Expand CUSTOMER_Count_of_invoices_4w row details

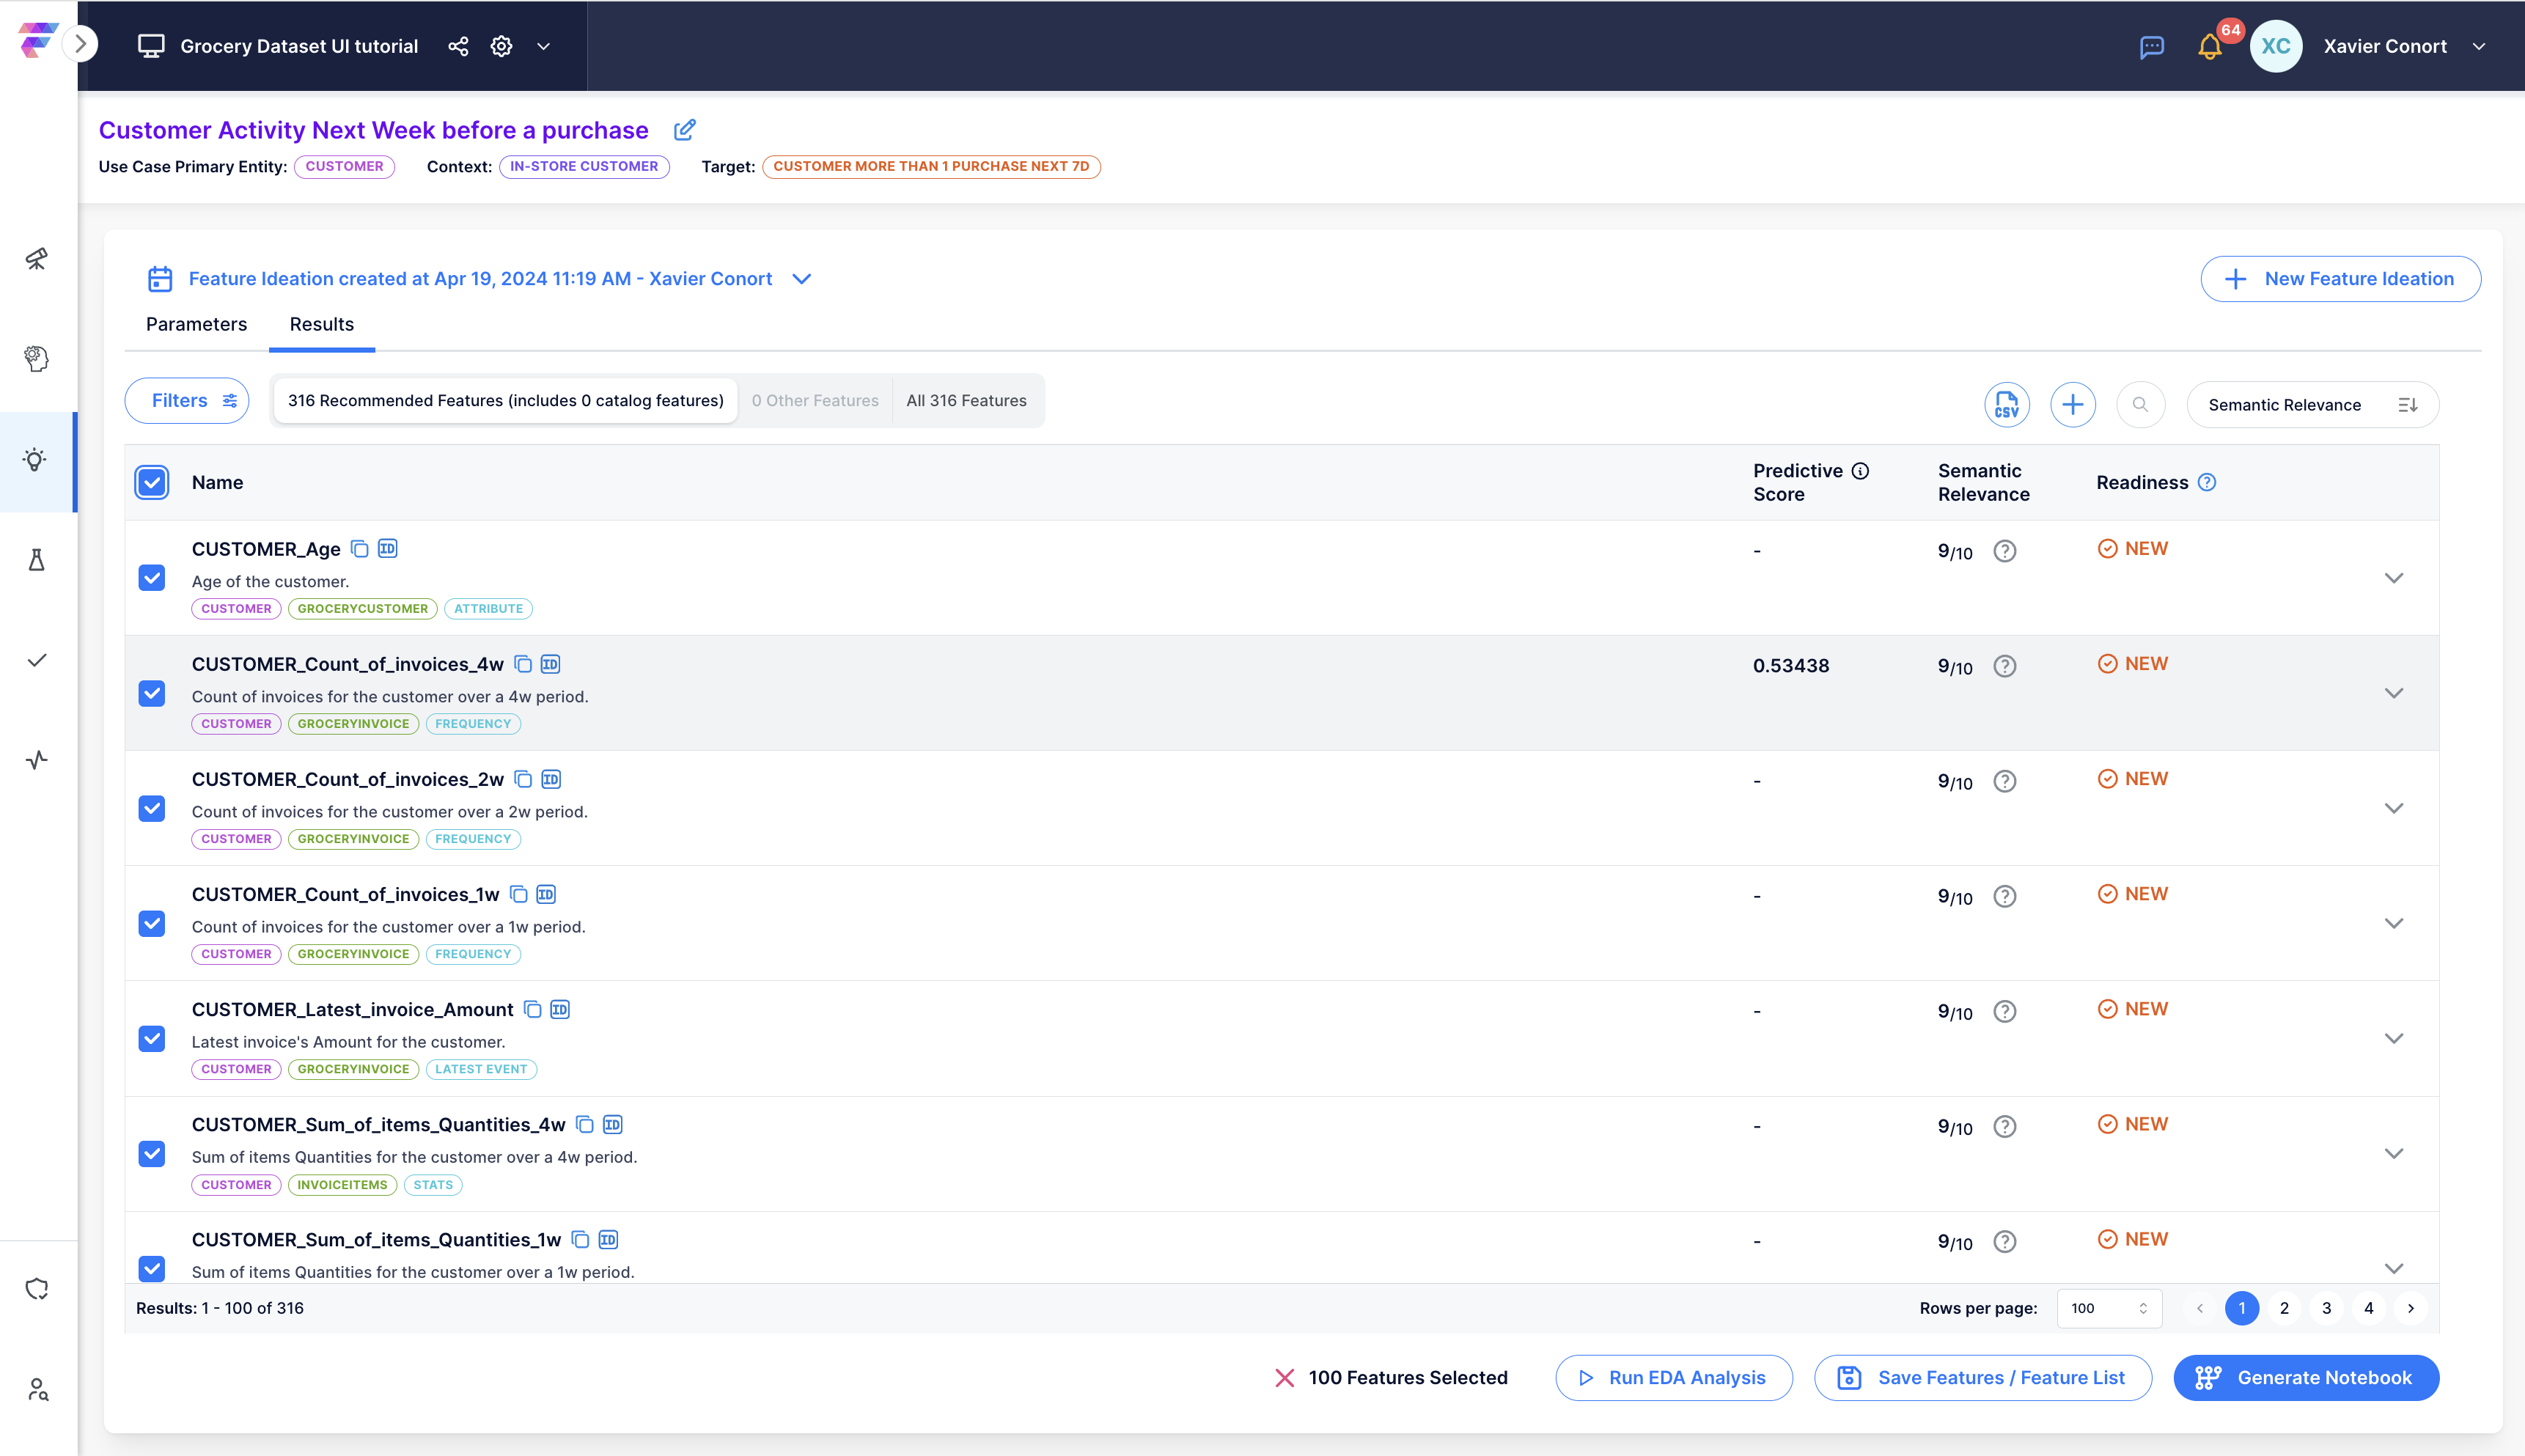2393,693
